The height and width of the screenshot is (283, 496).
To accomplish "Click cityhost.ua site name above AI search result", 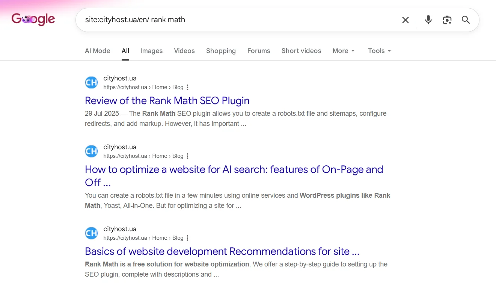I will (120, 147).
